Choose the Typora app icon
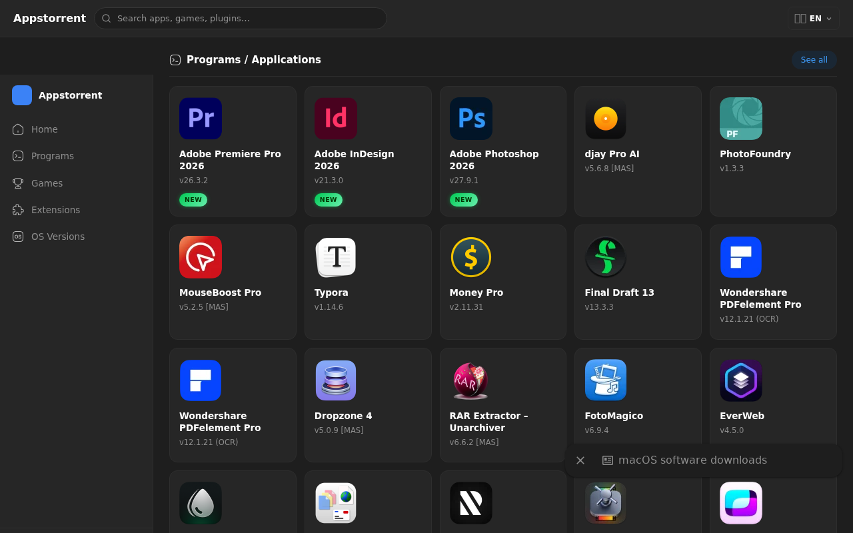 pyautogui.click(x=336, y=257)
